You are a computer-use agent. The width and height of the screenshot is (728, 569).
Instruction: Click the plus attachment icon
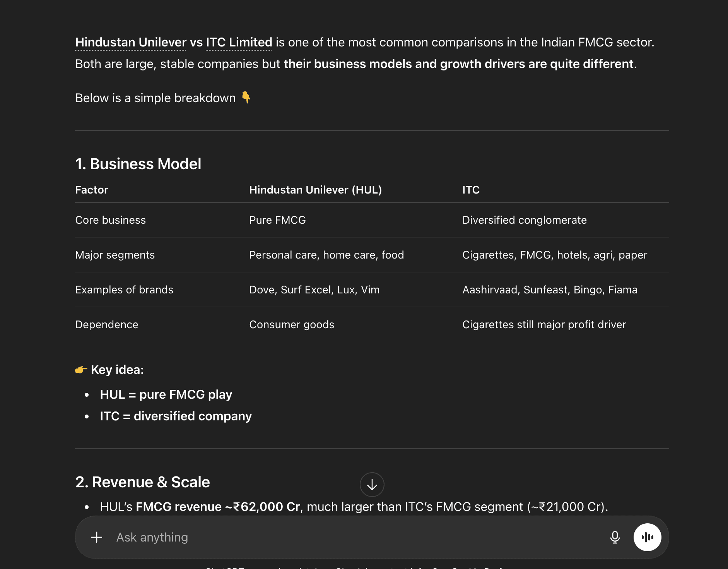97,537
